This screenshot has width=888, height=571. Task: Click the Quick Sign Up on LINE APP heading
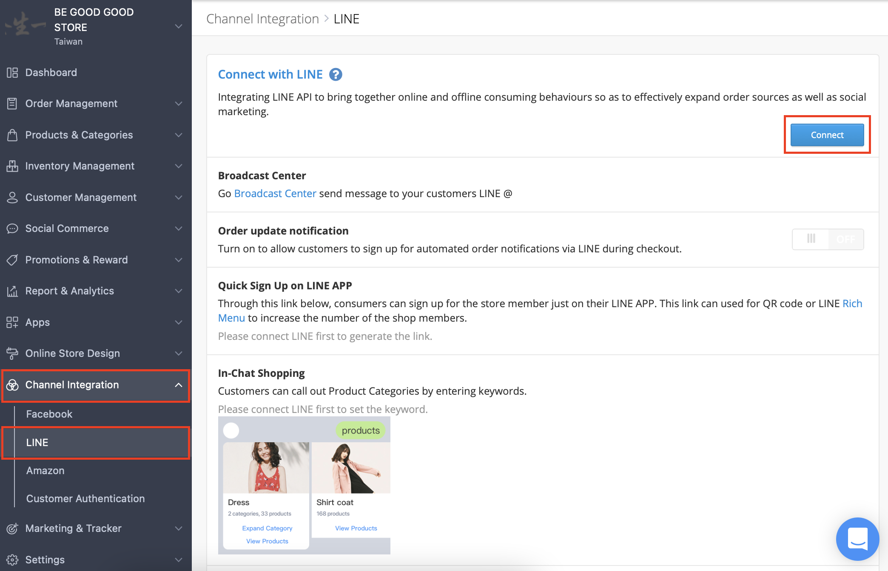click(x=285, y=286)
